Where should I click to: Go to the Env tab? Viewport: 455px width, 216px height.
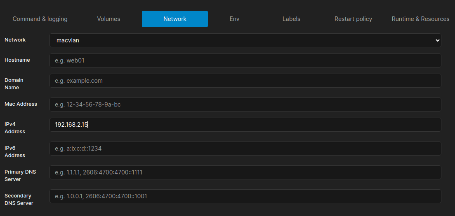pos(234,19)
